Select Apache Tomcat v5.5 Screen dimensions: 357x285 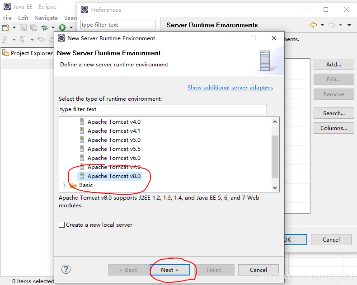[x=114, y=149]
